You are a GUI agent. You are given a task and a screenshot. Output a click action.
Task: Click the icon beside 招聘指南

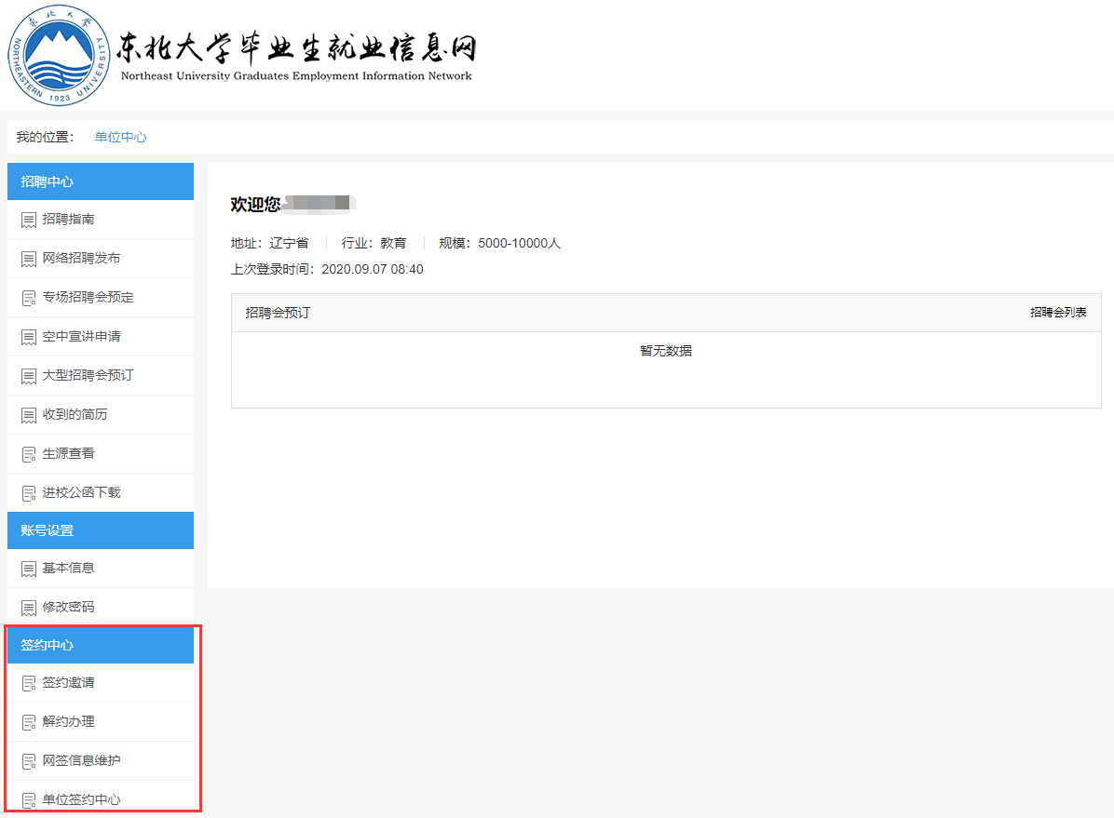click(29, 221)
